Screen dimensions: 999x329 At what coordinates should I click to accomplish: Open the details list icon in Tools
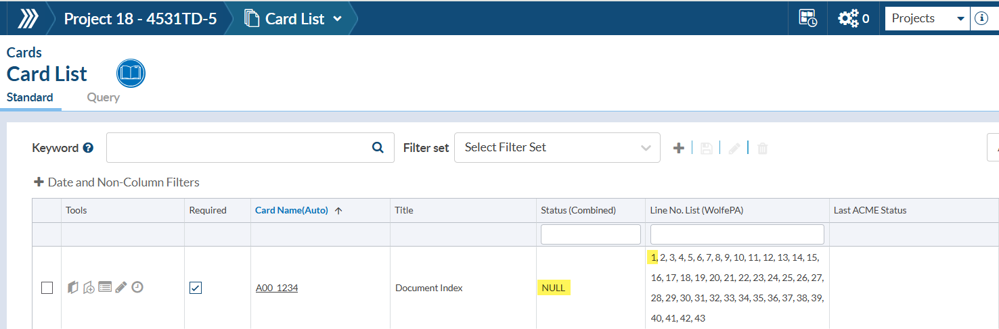[105, 287]
